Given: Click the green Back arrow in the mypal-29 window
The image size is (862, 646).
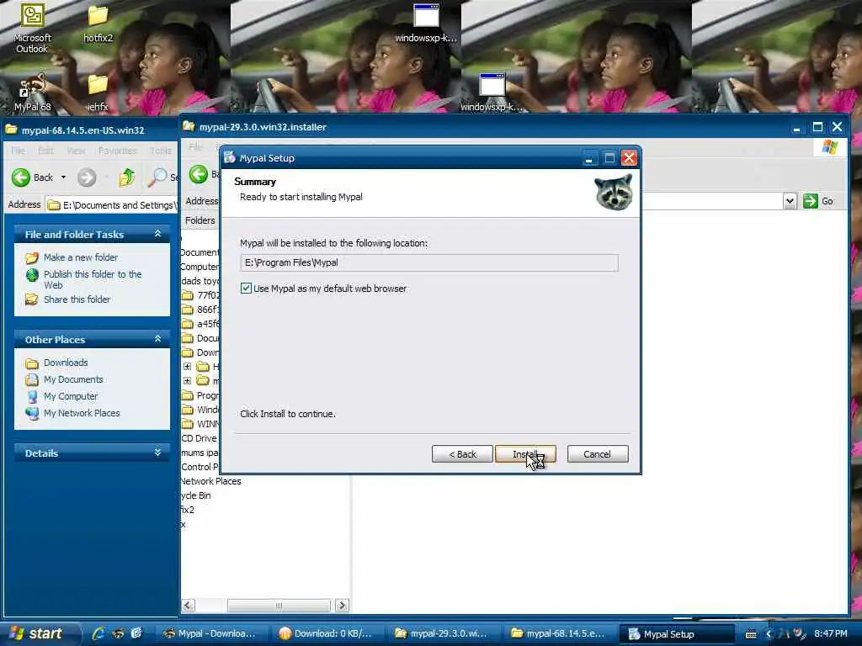Looking at the screenshot, I should pyautogui.click(x=199, y=174).
